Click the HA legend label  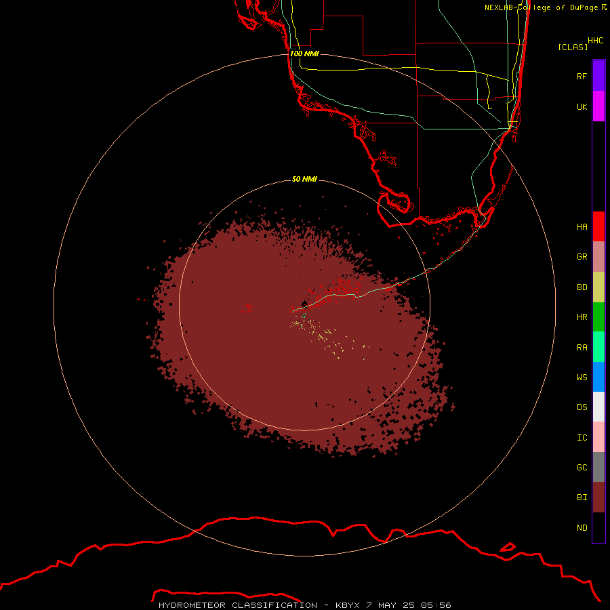tap(582, 227)
